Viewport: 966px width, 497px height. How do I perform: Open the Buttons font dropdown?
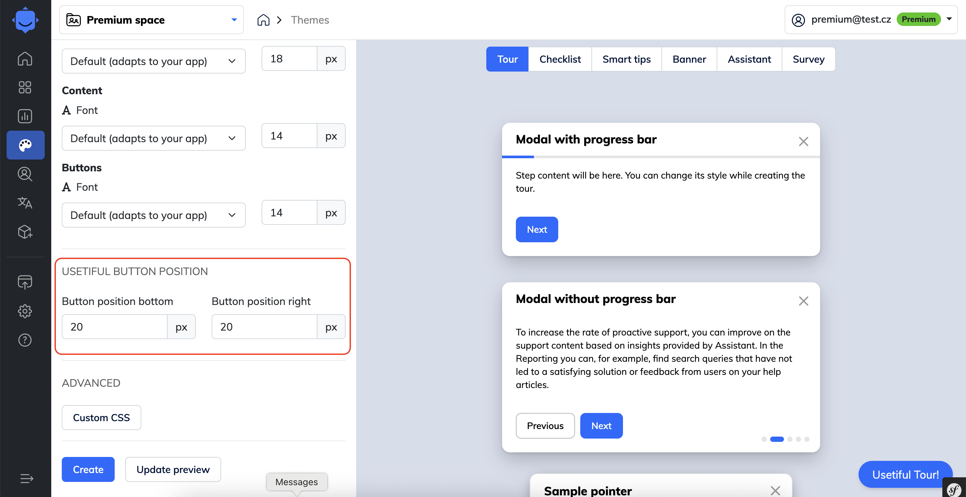(x=154, y=215)
